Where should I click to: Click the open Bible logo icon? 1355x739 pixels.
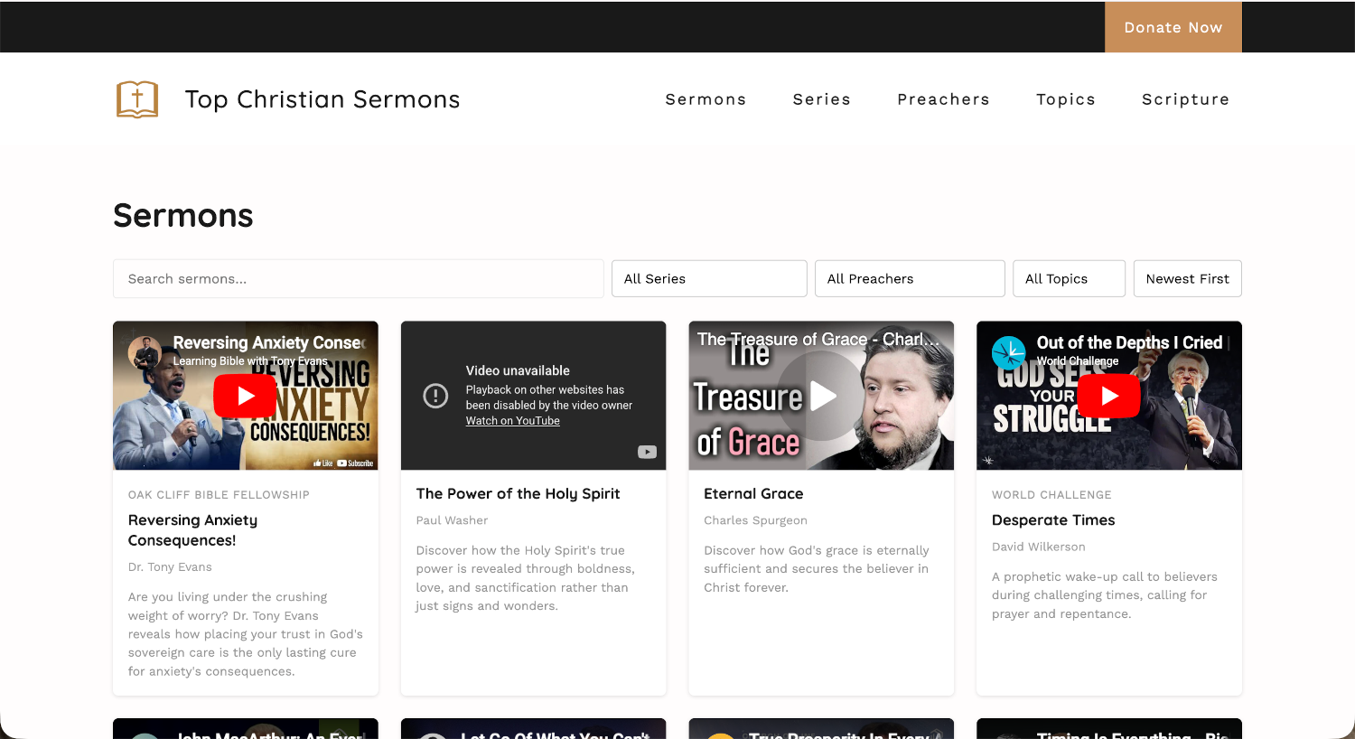coord(137,99)
